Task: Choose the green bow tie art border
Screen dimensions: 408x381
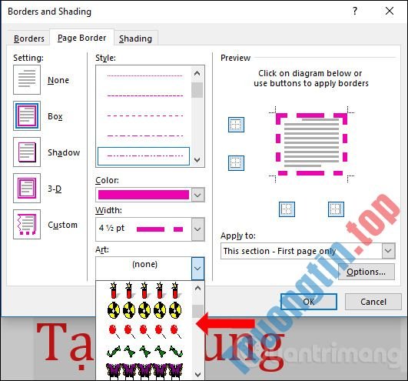Action: tap(144, 352)
